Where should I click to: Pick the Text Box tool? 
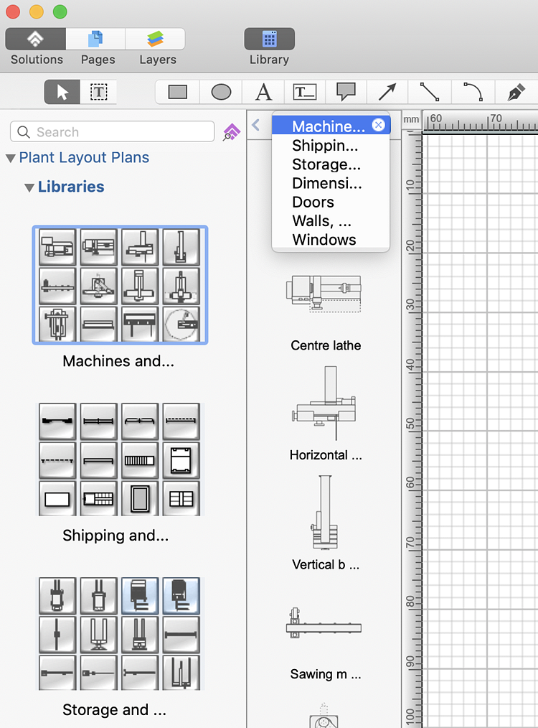point(305,92)
